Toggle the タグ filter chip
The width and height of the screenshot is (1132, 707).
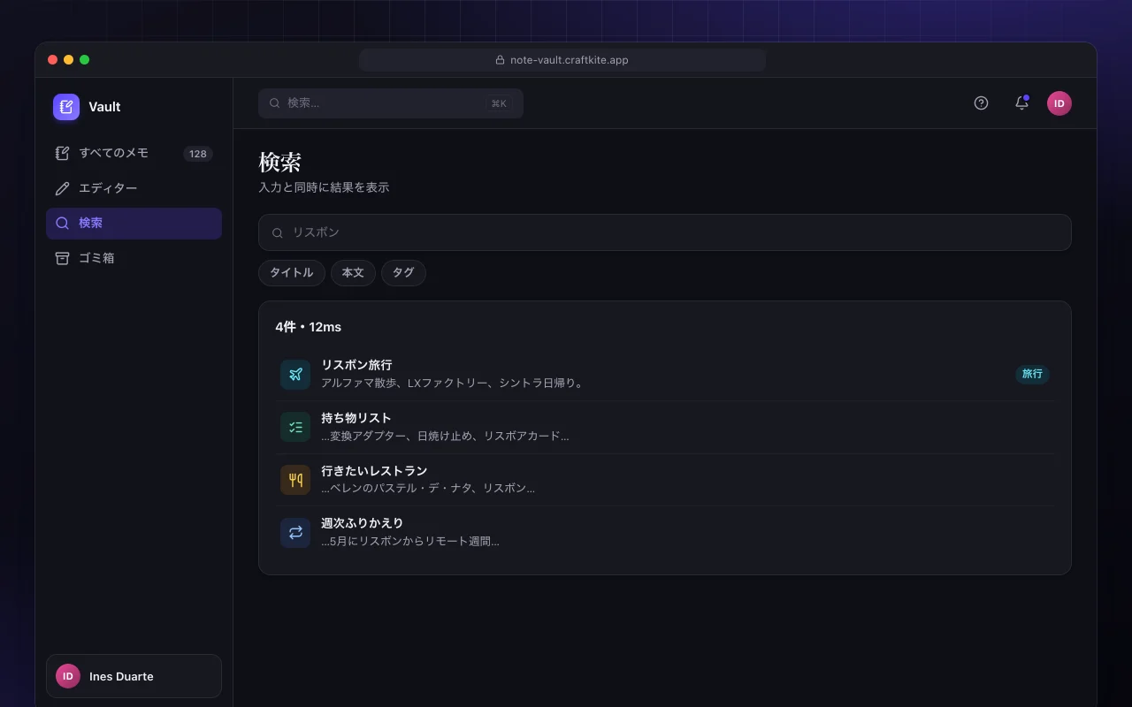(403, 273)
